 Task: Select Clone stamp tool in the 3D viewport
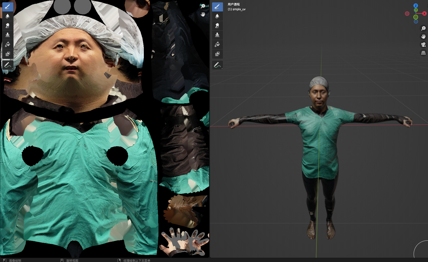coord(217,35)
